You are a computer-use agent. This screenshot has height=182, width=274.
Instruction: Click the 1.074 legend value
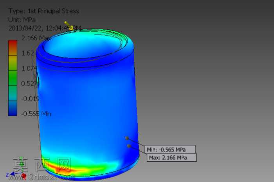[29, 68]
